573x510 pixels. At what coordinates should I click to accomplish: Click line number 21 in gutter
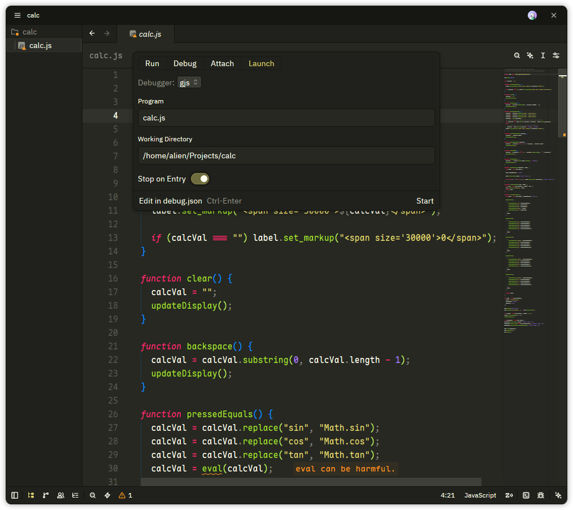coord(113,346)
